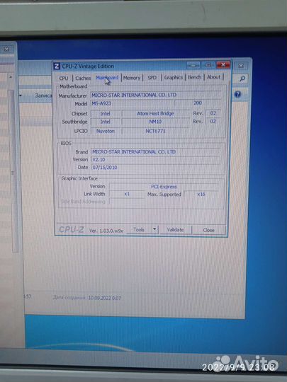
Task: Close the small window at far left
Action: pos(7,50)
